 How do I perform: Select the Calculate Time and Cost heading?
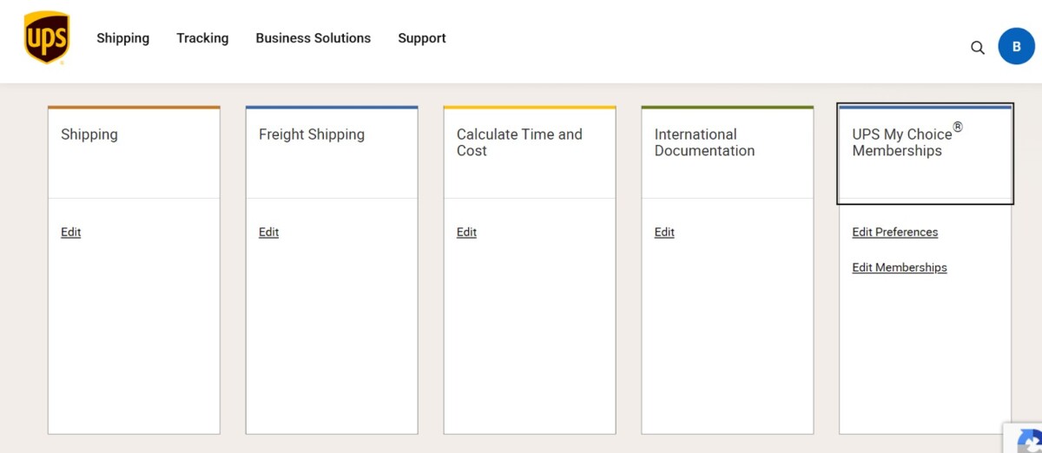[x=519, y=142]
